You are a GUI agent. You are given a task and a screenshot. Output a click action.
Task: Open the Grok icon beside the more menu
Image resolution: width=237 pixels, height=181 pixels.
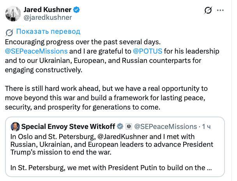point(208,10)
